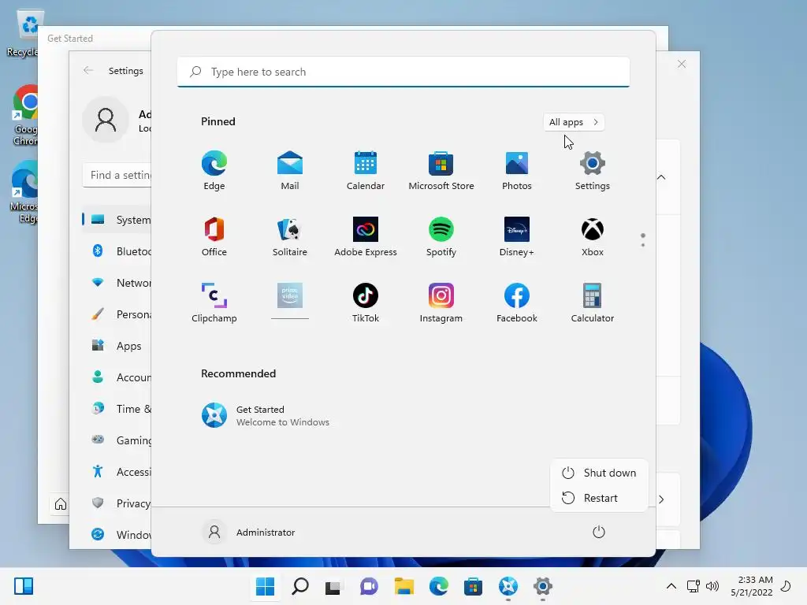Open File Explorer on the taskbar
This screenshot has width=807, height=605.
coord(404,586)
